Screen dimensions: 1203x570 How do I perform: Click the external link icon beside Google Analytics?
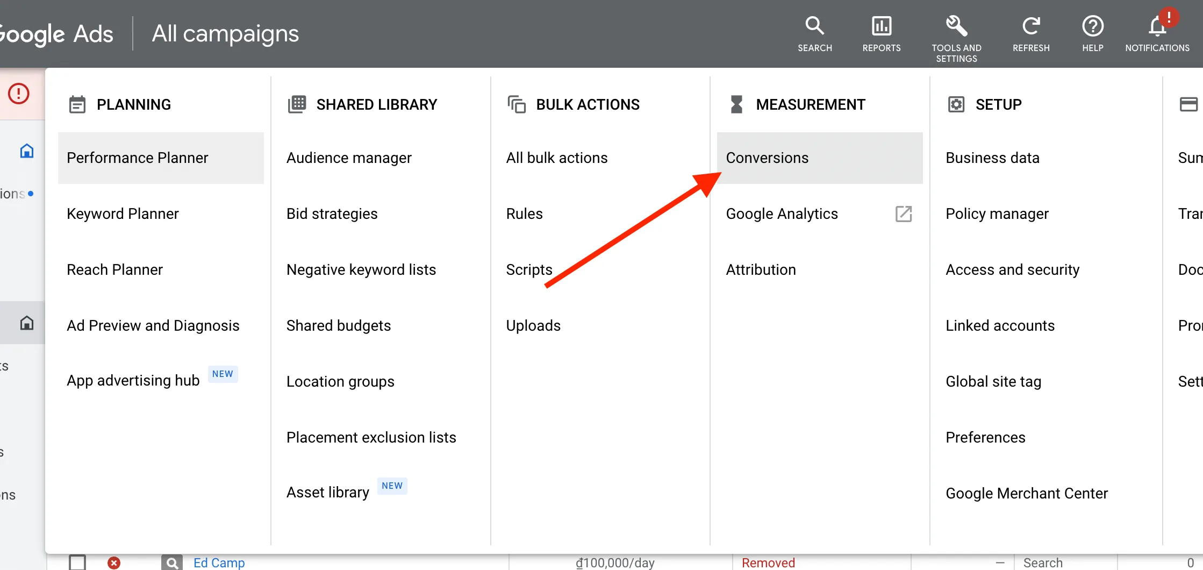pyautogui.click(x=904, y=213)
